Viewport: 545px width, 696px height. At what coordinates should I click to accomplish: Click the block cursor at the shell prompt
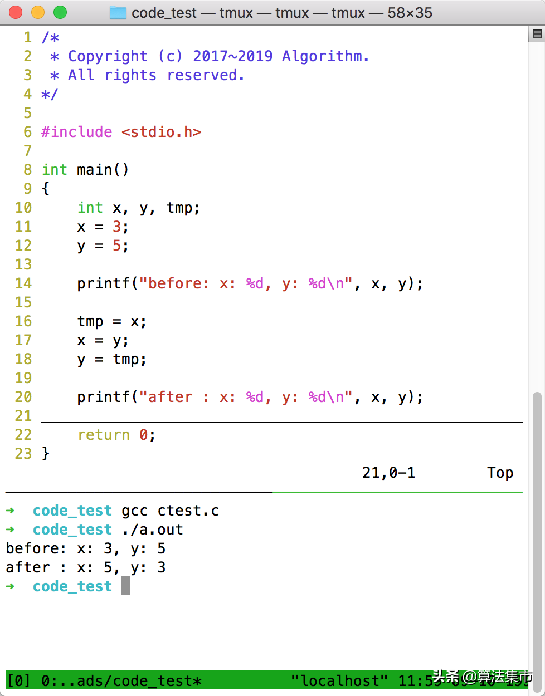tap(126, 585)
